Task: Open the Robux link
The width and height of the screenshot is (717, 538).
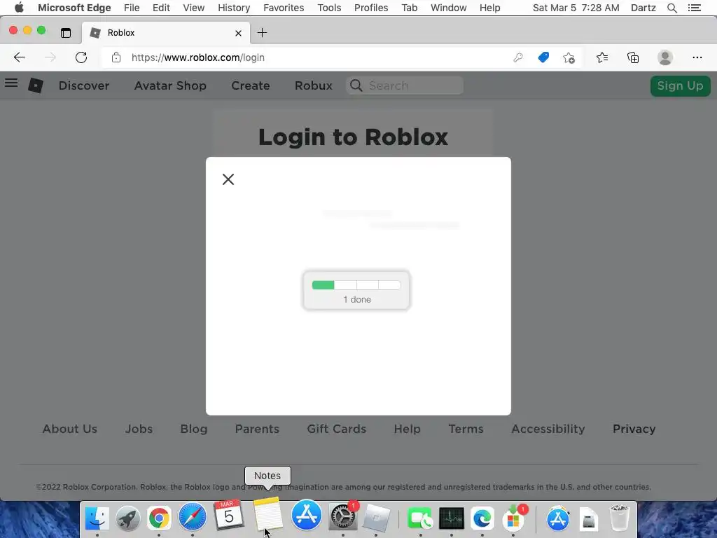Action: (313, 85)
